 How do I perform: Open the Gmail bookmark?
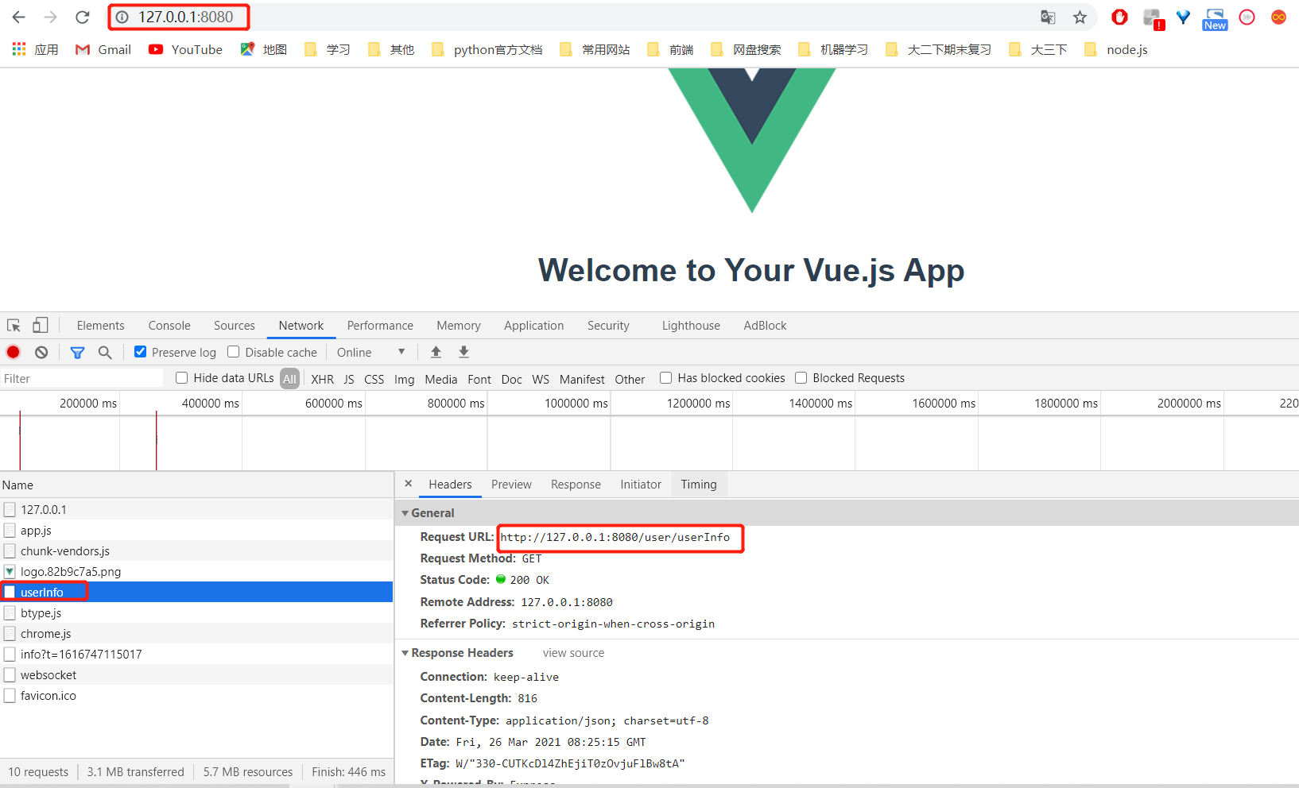click(103, 49)
